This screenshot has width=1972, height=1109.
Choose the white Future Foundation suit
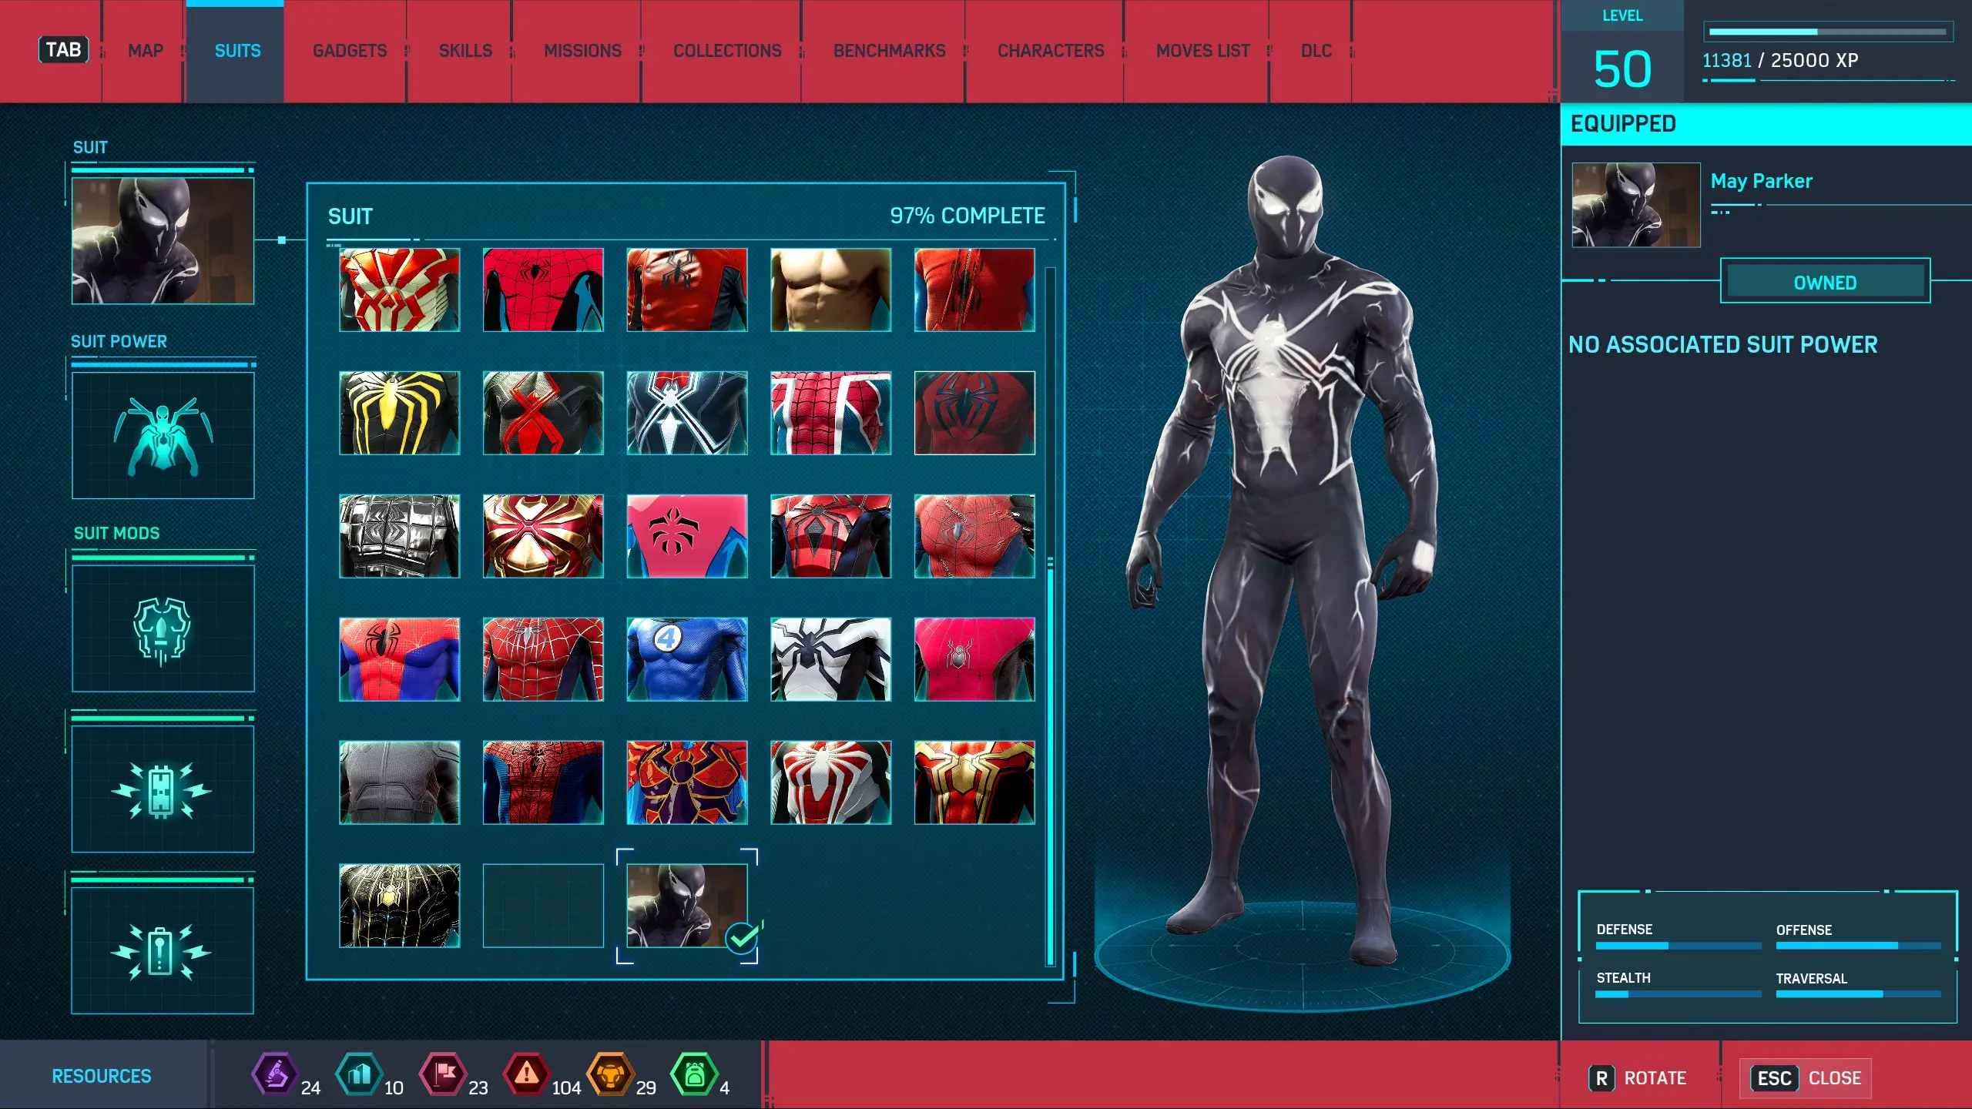pyautogui.click(x=830, y=659)
